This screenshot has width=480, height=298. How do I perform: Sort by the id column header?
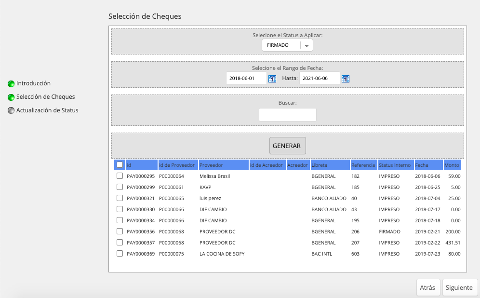coord(142,165)
